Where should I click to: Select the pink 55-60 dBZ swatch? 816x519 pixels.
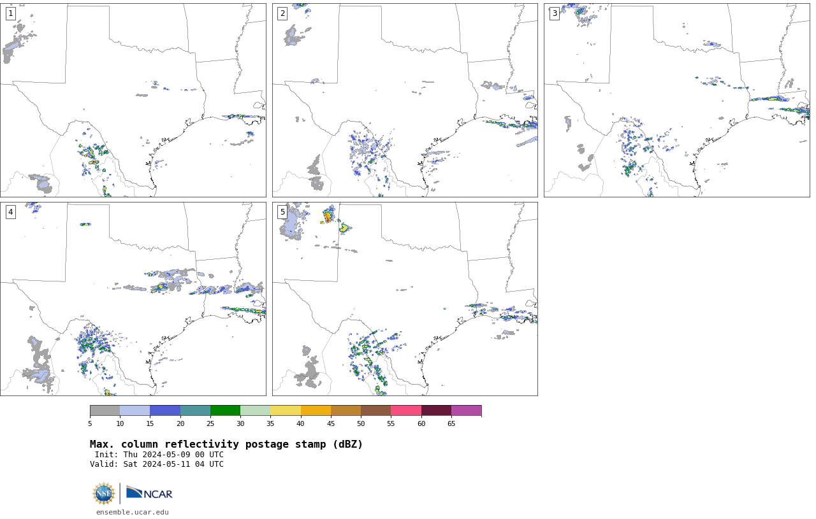click(406, 410)
